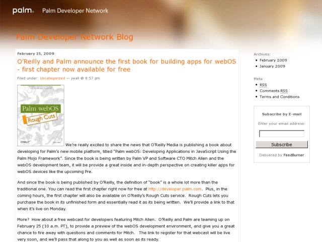
Task: Click the Meta sidebar heading
Action: coord(259,79)
